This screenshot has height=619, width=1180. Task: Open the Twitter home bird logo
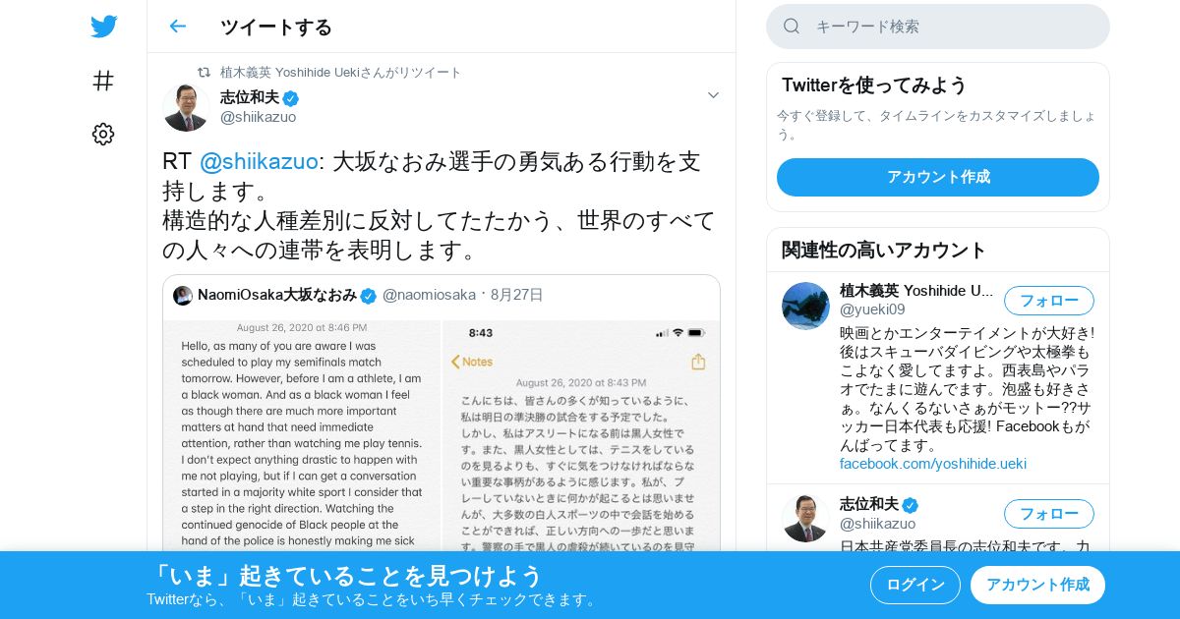pyautogui.click(x=103, y=27)
